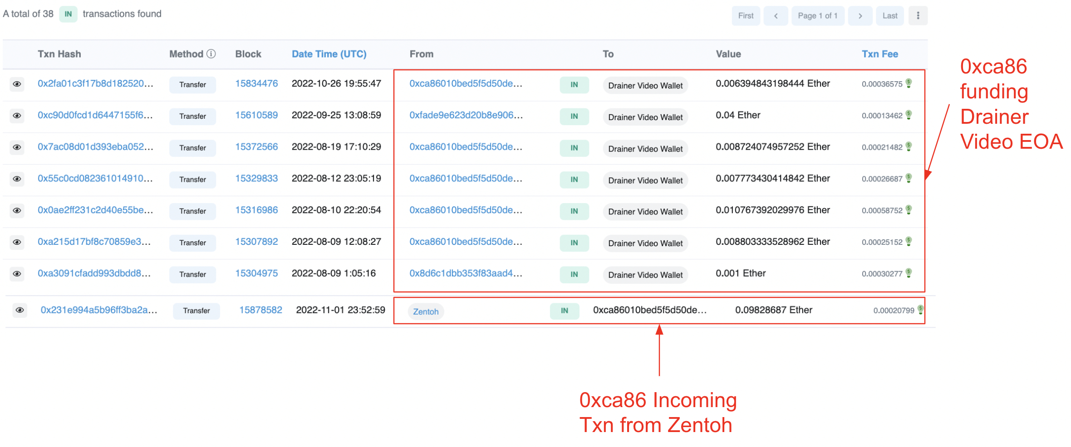Open transaction hash 0xa215d17bf8c70859e3
This screenshot has height=447, width=1071.
pyautogui.click(x=94, y=242)
